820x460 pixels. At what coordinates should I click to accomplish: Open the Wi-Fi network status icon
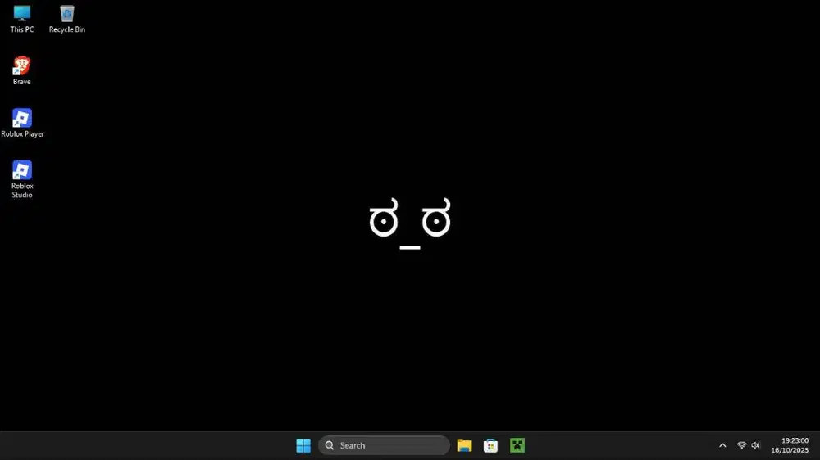coord(741,445)
